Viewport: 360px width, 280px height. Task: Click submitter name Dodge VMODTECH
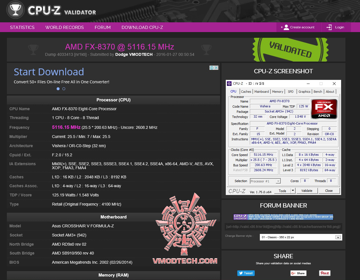(x=134, y=54)
